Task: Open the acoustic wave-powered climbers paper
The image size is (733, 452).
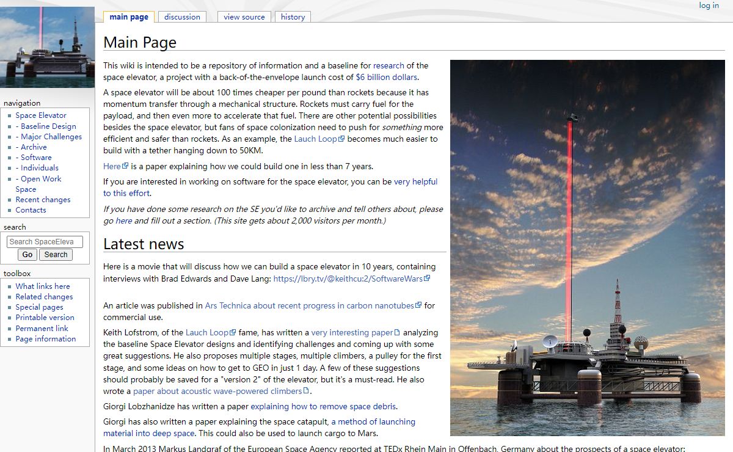Action: pos(217,392)
